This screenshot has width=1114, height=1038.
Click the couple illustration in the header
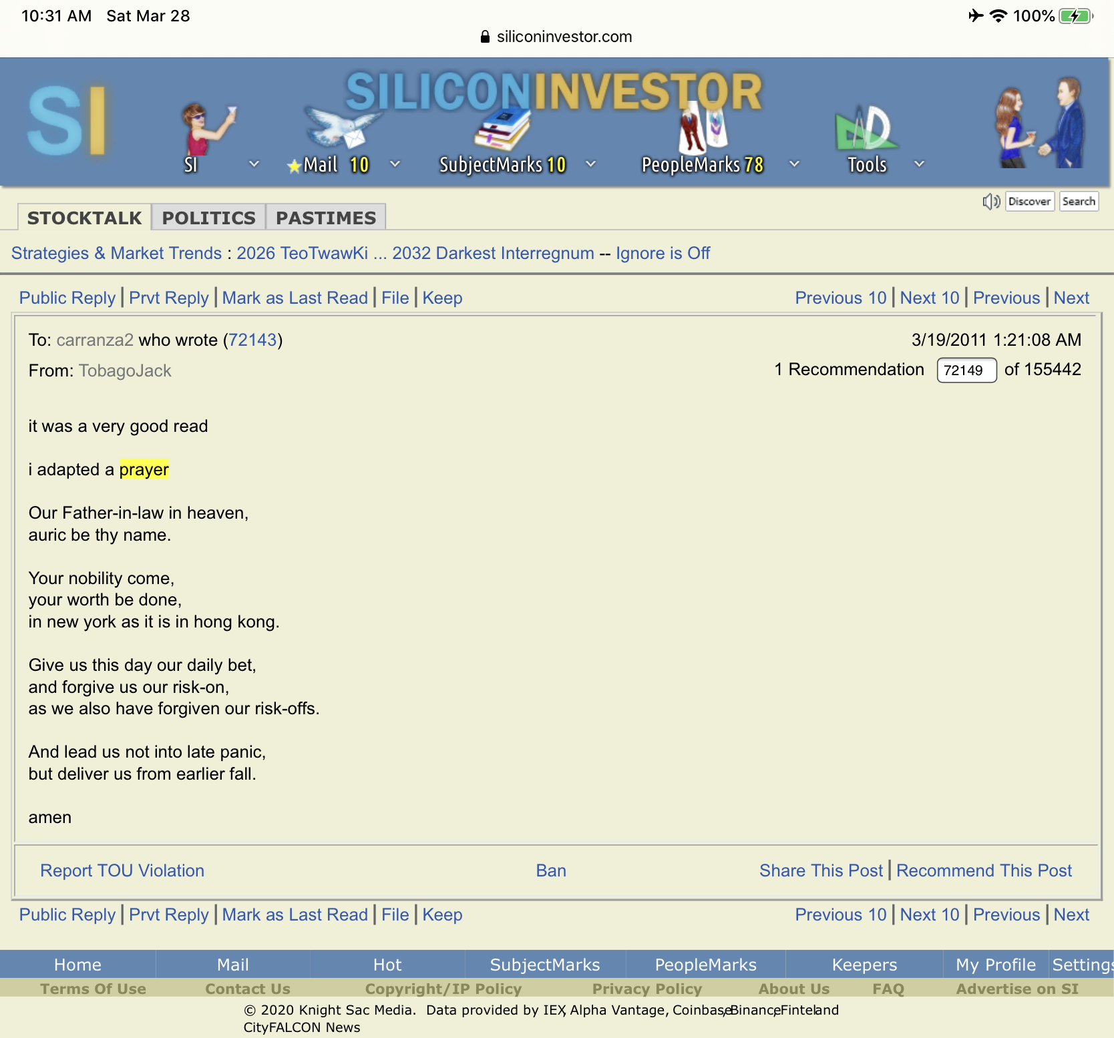1039,122
